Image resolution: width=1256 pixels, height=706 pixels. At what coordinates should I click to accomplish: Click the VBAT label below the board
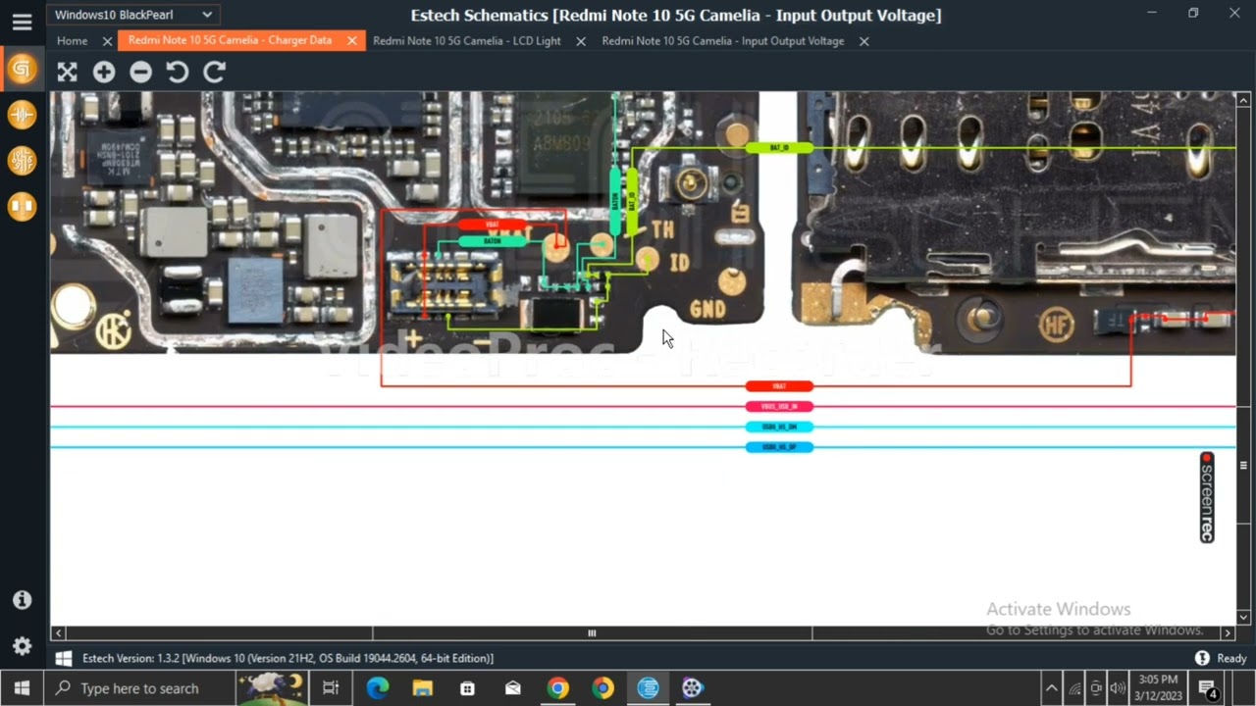pos(779,386)
